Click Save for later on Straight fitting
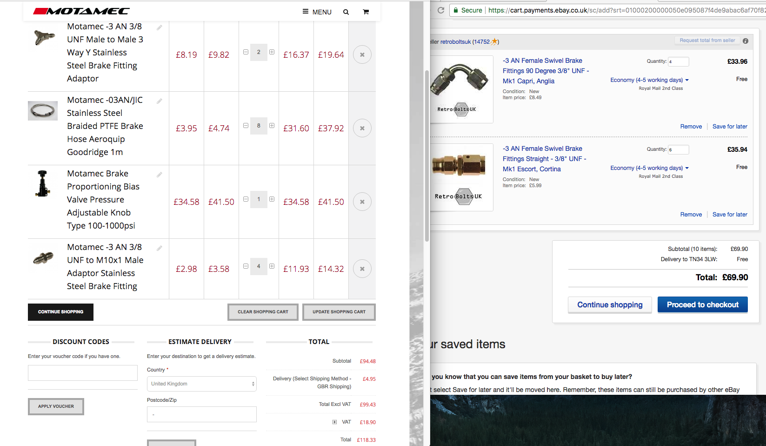Viewport: 766px width, 446px height. coord(730,215)
